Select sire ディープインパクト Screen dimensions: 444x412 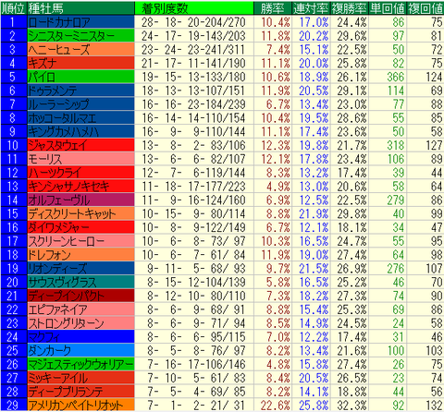pyautogui.click(x=80, y=296)
